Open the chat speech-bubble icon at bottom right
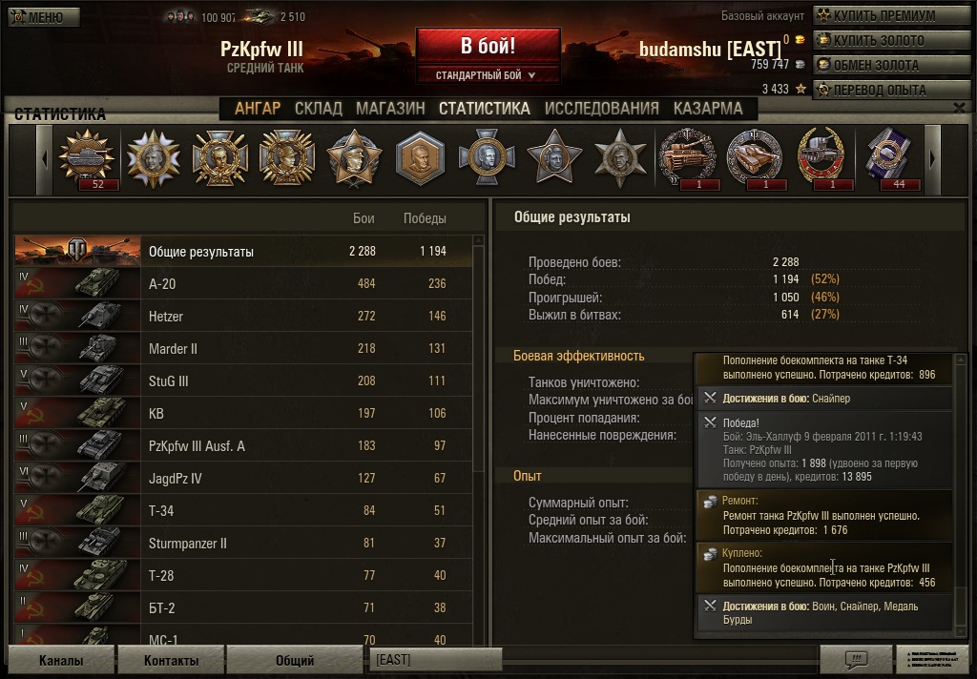This screenshot has height=679, width=977. [x=856, y=659]
